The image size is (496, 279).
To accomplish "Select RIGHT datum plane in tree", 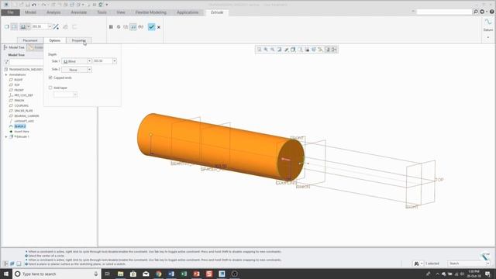I will [x=19, y=80].
